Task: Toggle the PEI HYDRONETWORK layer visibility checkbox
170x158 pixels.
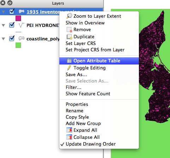Action: (x=12, y=25)
